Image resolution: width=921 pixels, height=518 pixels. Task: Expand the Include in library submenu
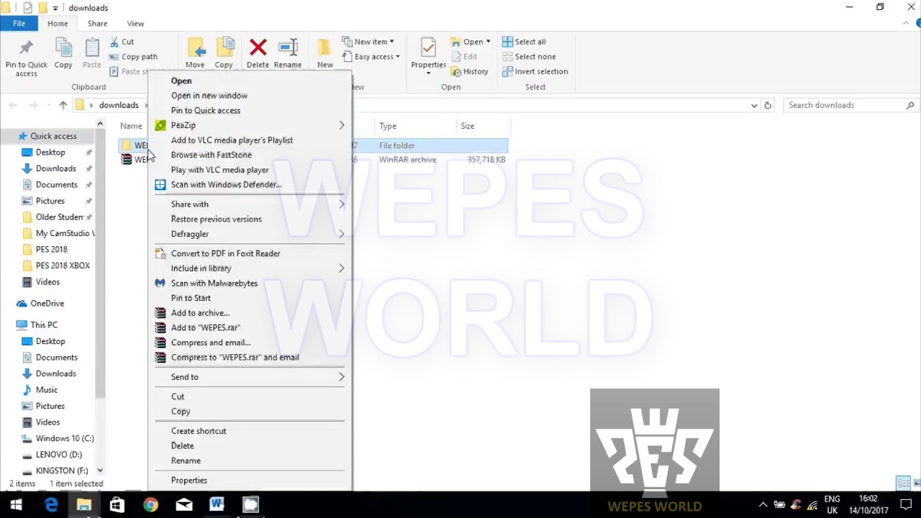[341, 268]
